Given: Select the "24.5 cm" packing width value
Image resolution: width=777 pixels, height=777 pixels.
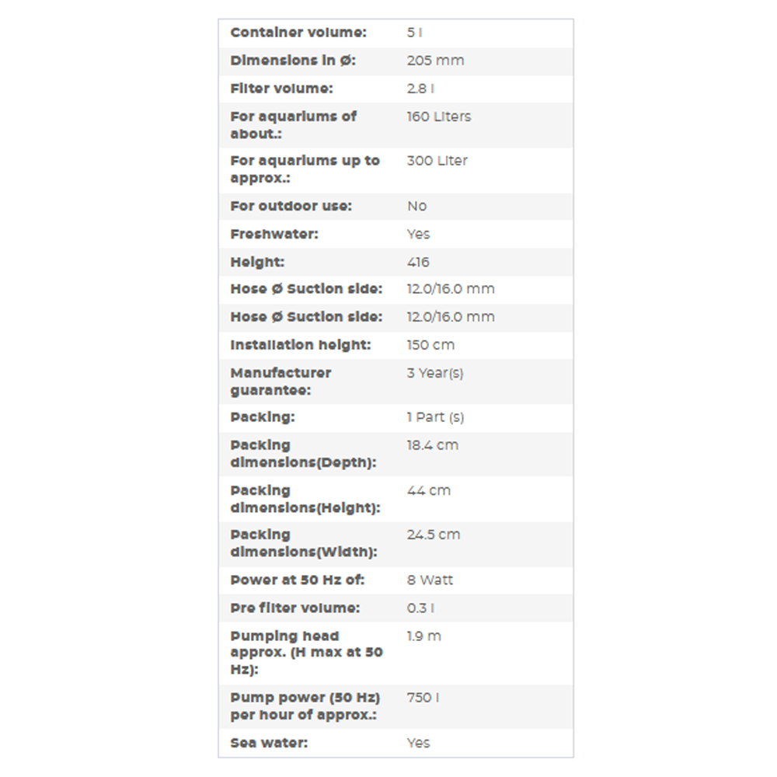Looking at the screenshot, I should pos(433,535).
